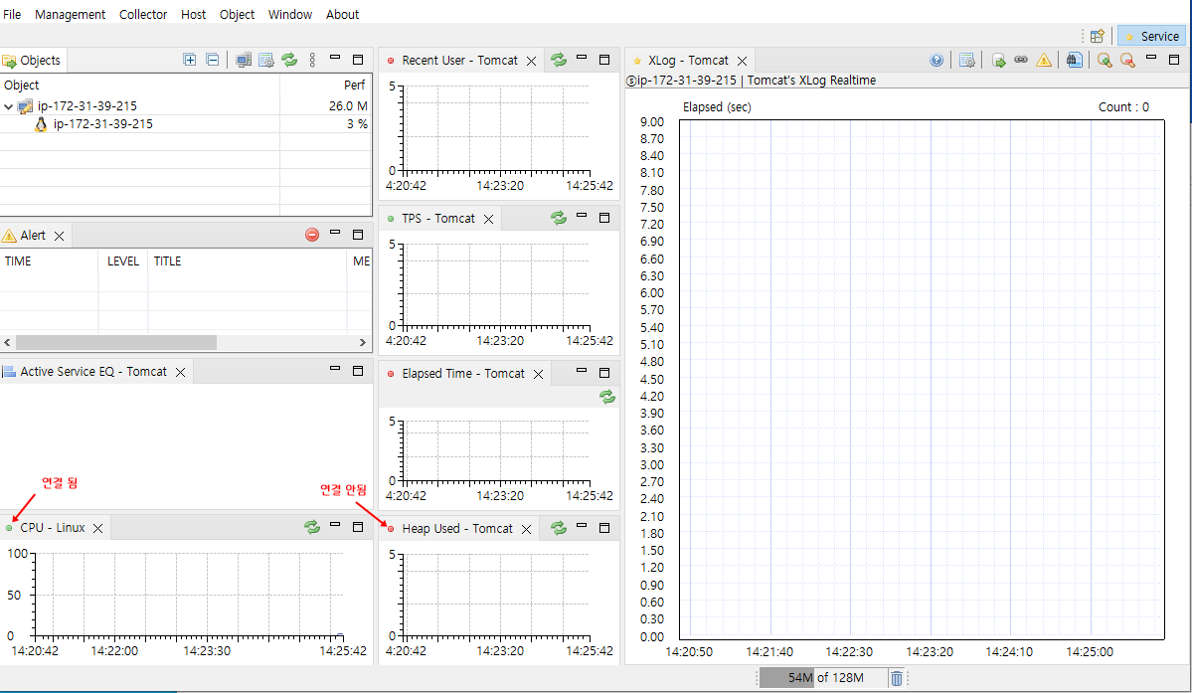Click the Open Perspective icon
Image resolution: width=1192 pixels, height=693 pixels.
coord(1097,36)
